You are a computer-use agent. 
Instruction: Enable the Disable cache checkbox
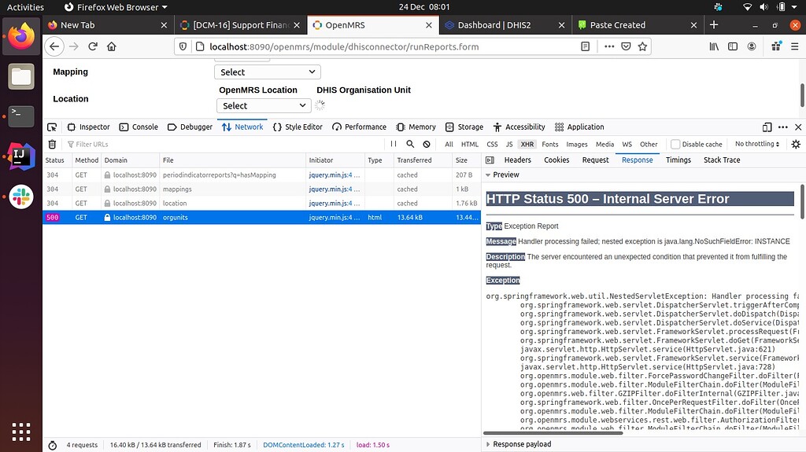(675, 145)
